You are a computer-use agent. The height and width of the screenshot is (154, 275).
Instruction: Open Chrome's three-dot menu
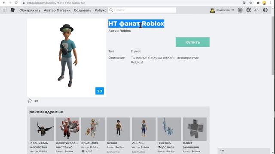point(270,3)
